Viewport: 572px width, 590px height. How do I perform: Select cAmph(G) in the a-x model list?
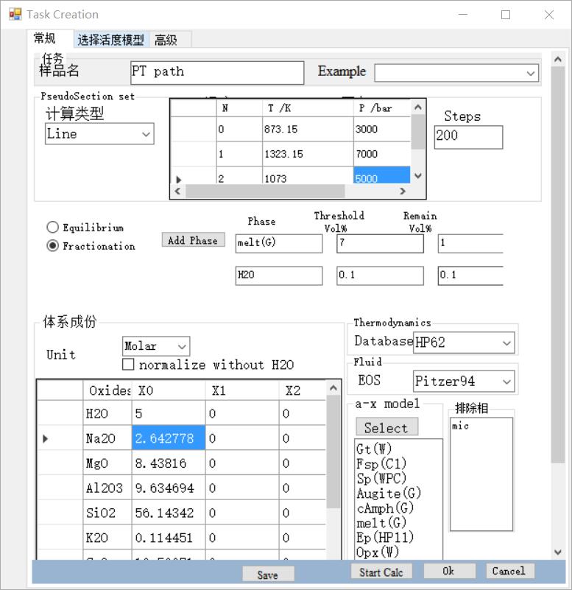(385, 508)
